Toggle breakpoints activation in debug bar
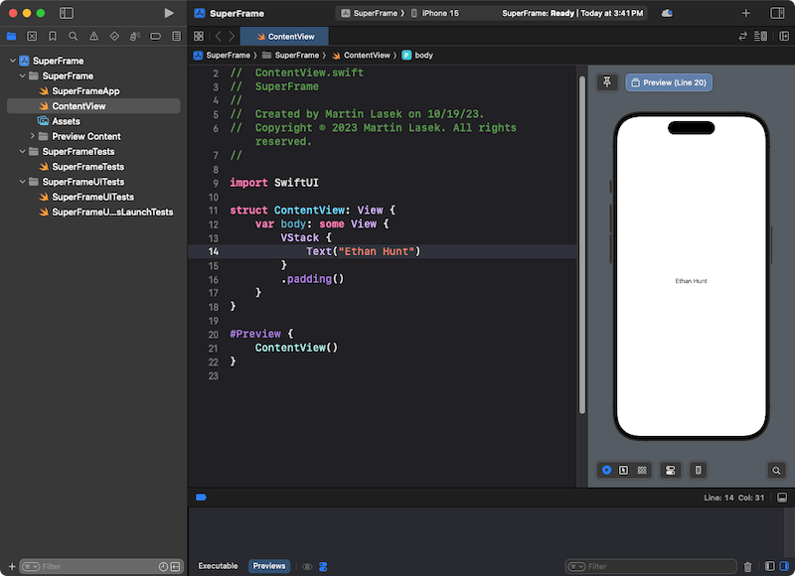This screenshot has width=795, height=576. tap(201, 497)
